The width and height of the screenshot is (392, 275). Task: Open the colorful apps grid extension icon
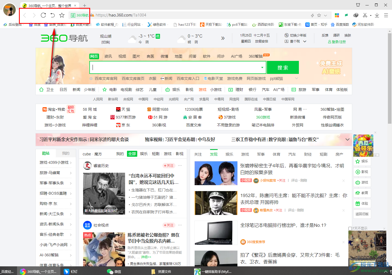(337, 15)
